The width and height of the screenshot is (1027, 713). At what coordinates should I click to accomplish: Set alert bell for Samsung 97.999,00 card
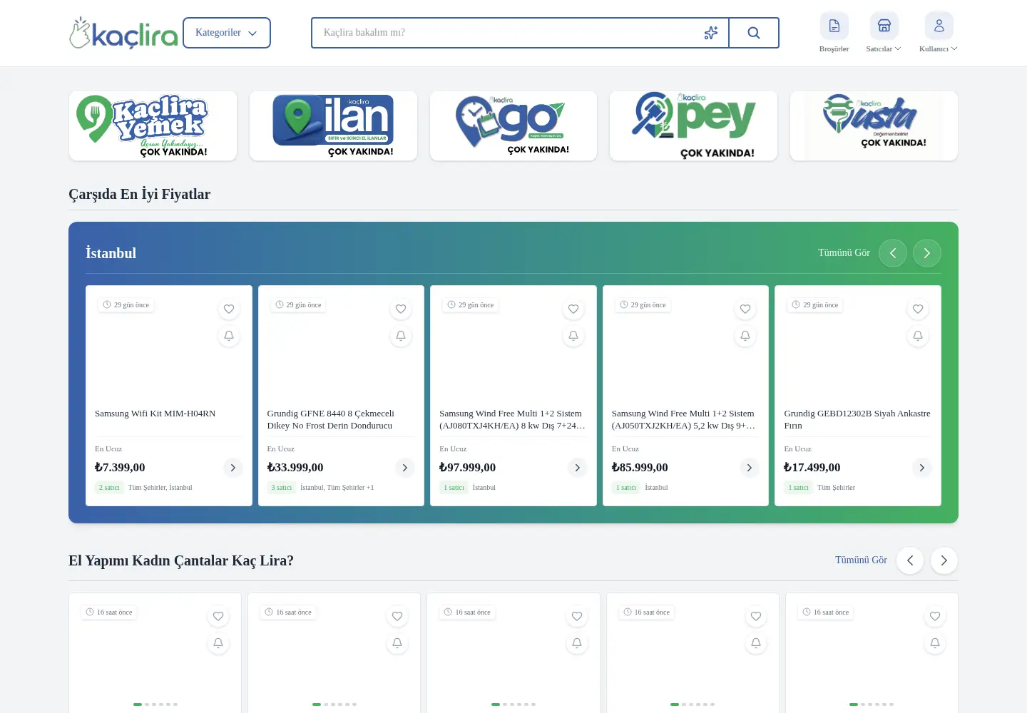[x=573, y=336]
